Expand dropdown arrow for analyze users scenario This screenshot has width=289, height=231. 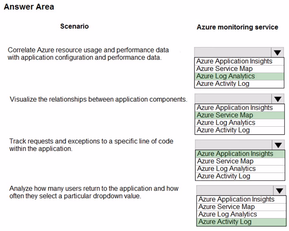tap(280, 191)
